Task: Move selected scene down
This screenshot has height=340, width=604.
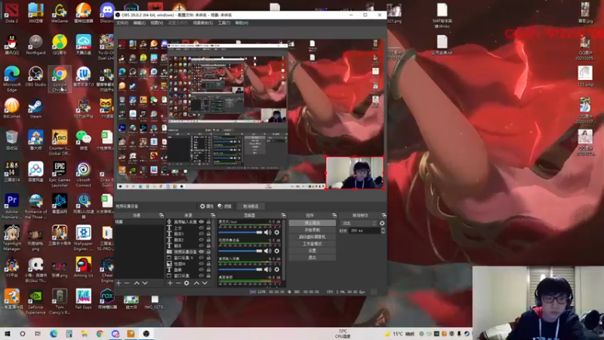Action: pos(145,283)
